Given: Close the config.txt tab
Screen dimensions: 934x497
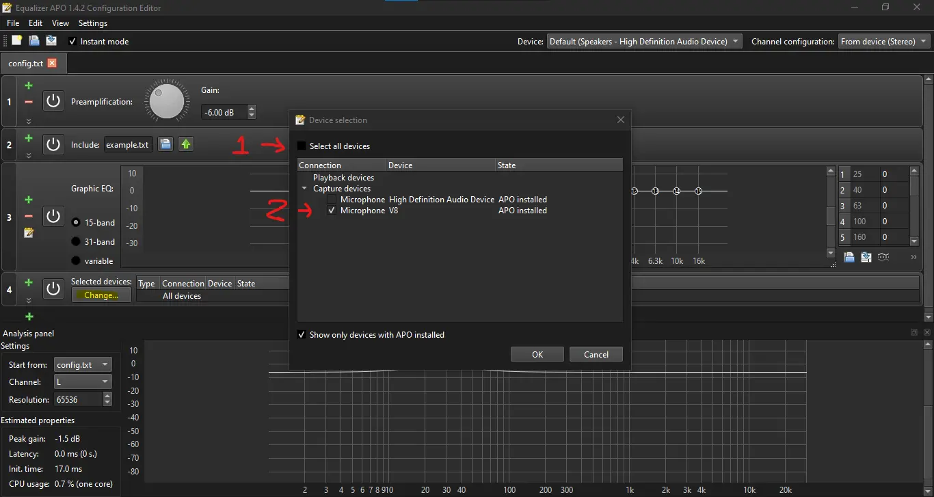Looking at the screenshot, I should coord(52,63).
